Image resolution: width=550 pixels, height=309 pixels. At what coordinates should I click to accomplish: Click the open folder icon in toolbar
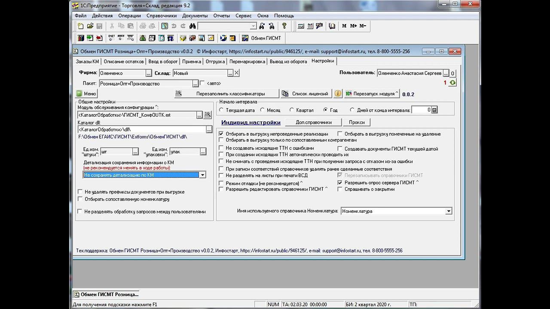pyautogui.click(x=90, y=26)
